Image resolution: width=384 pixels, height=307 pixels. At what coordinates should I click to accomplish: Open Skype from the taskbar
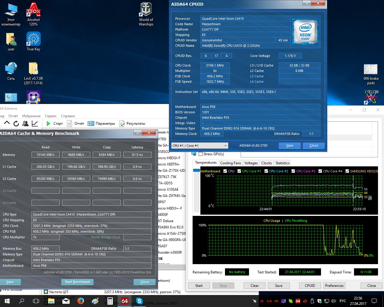pyautogui.click(x=139, y=301)
